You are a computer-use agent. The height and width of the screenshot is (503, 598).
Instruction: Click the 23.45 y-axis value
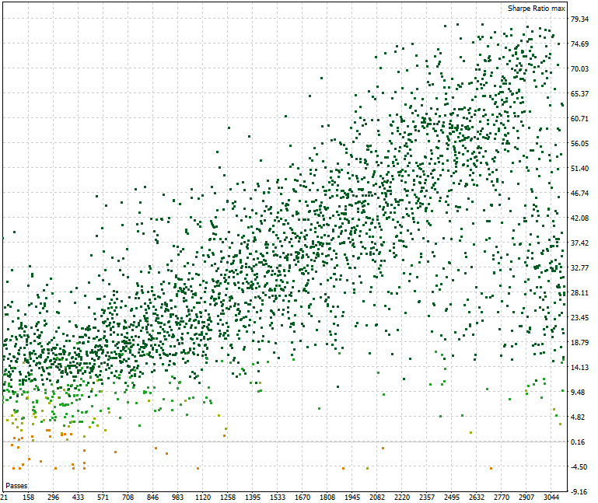point(579,318)
